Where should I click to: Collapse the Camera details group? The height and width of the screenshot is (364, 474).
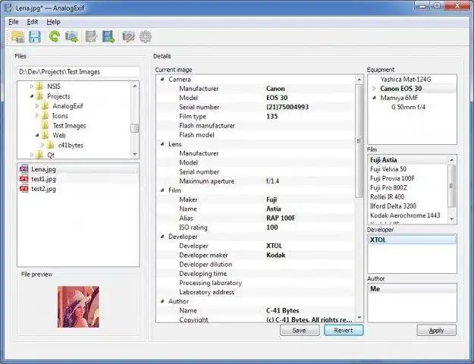click(162, 79)
